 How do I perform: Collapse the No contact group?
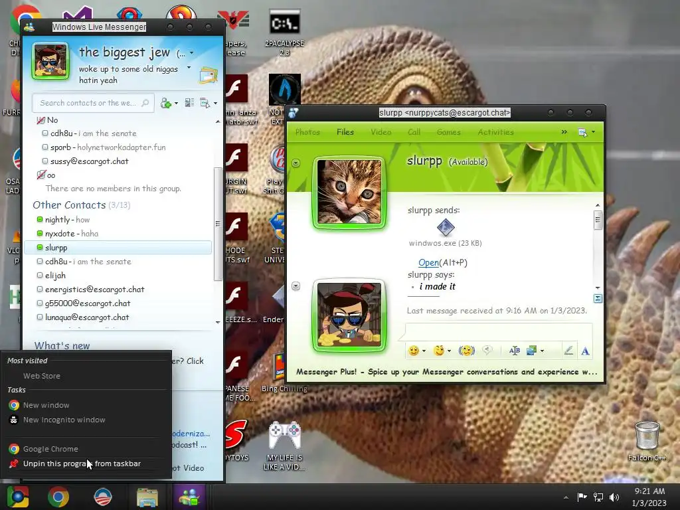(41, 120)
